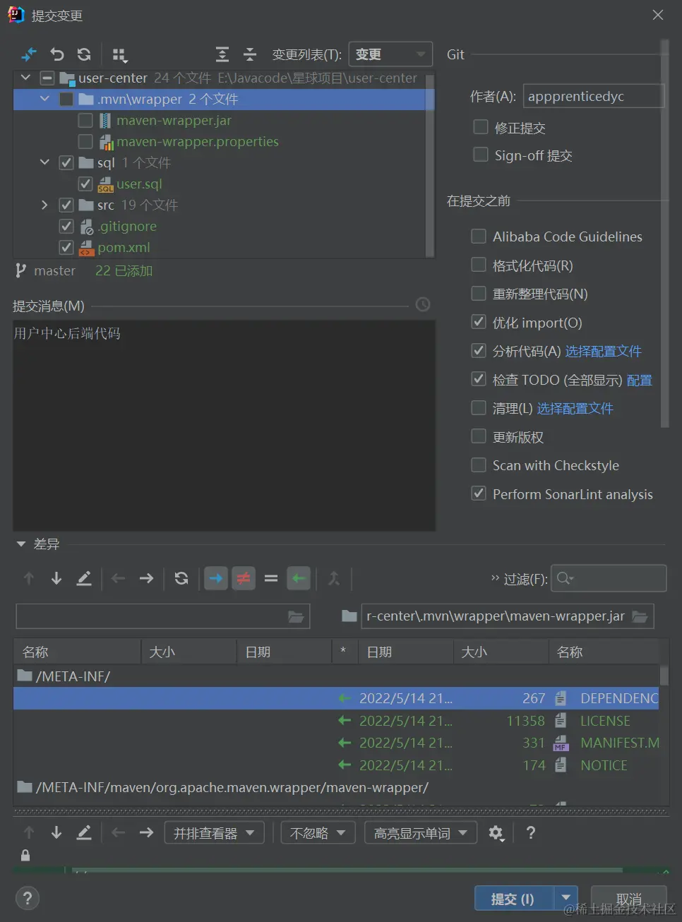Go to next difference in diff toolbar
This screenshot has height=922, width=682.
coord(56,578)
